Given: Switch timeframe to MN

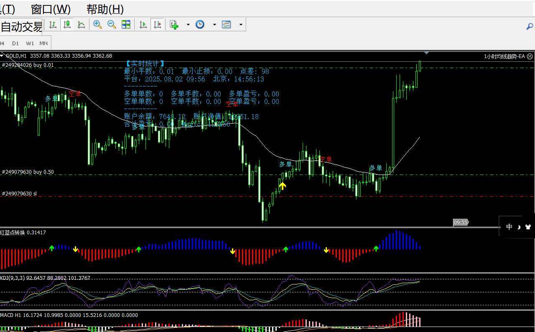Looking at the screenshot, I should (43, 43).
